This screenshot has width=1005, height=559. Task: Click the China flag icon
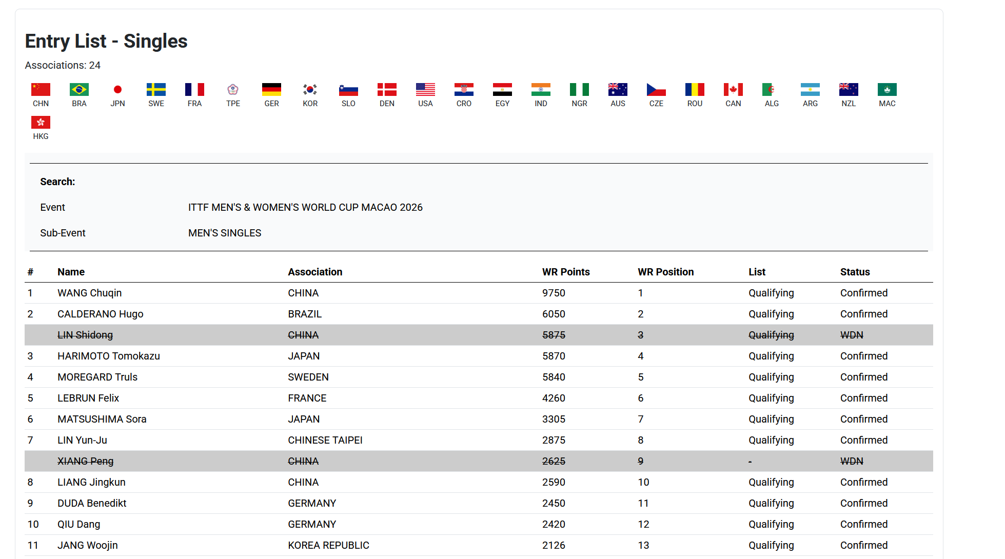pos(41,90)
